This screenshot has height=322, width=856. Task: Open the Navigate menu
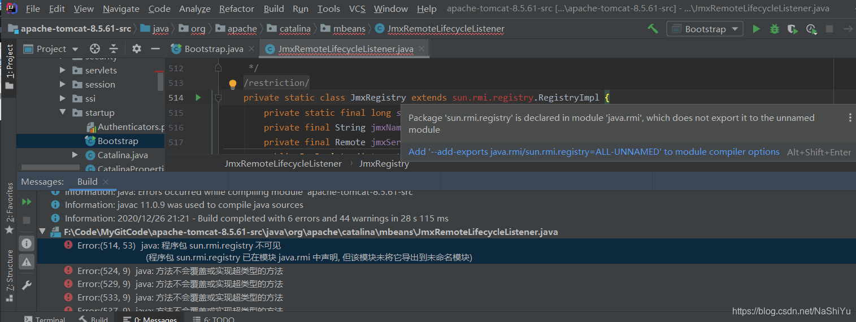click(121, 9)
